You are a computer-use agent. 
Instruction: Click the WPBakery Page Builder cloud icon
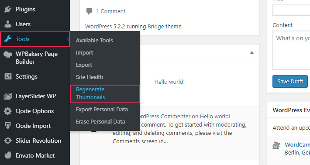pos(8,54)
